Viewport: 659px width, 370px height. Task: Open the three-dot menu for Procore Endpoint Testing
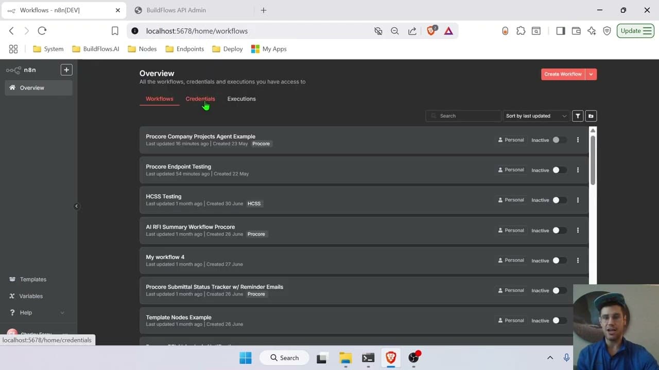coord(578,170)
